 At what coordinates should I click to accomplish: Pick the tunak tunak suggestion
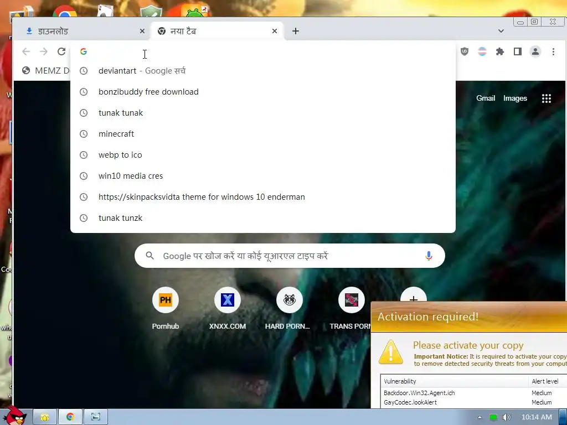pos(263,113)
